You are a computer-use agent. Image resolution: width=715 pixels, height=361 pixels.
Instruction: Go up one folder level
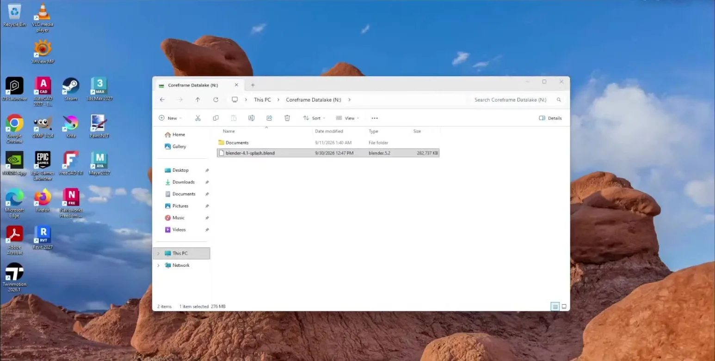[197, 100]
